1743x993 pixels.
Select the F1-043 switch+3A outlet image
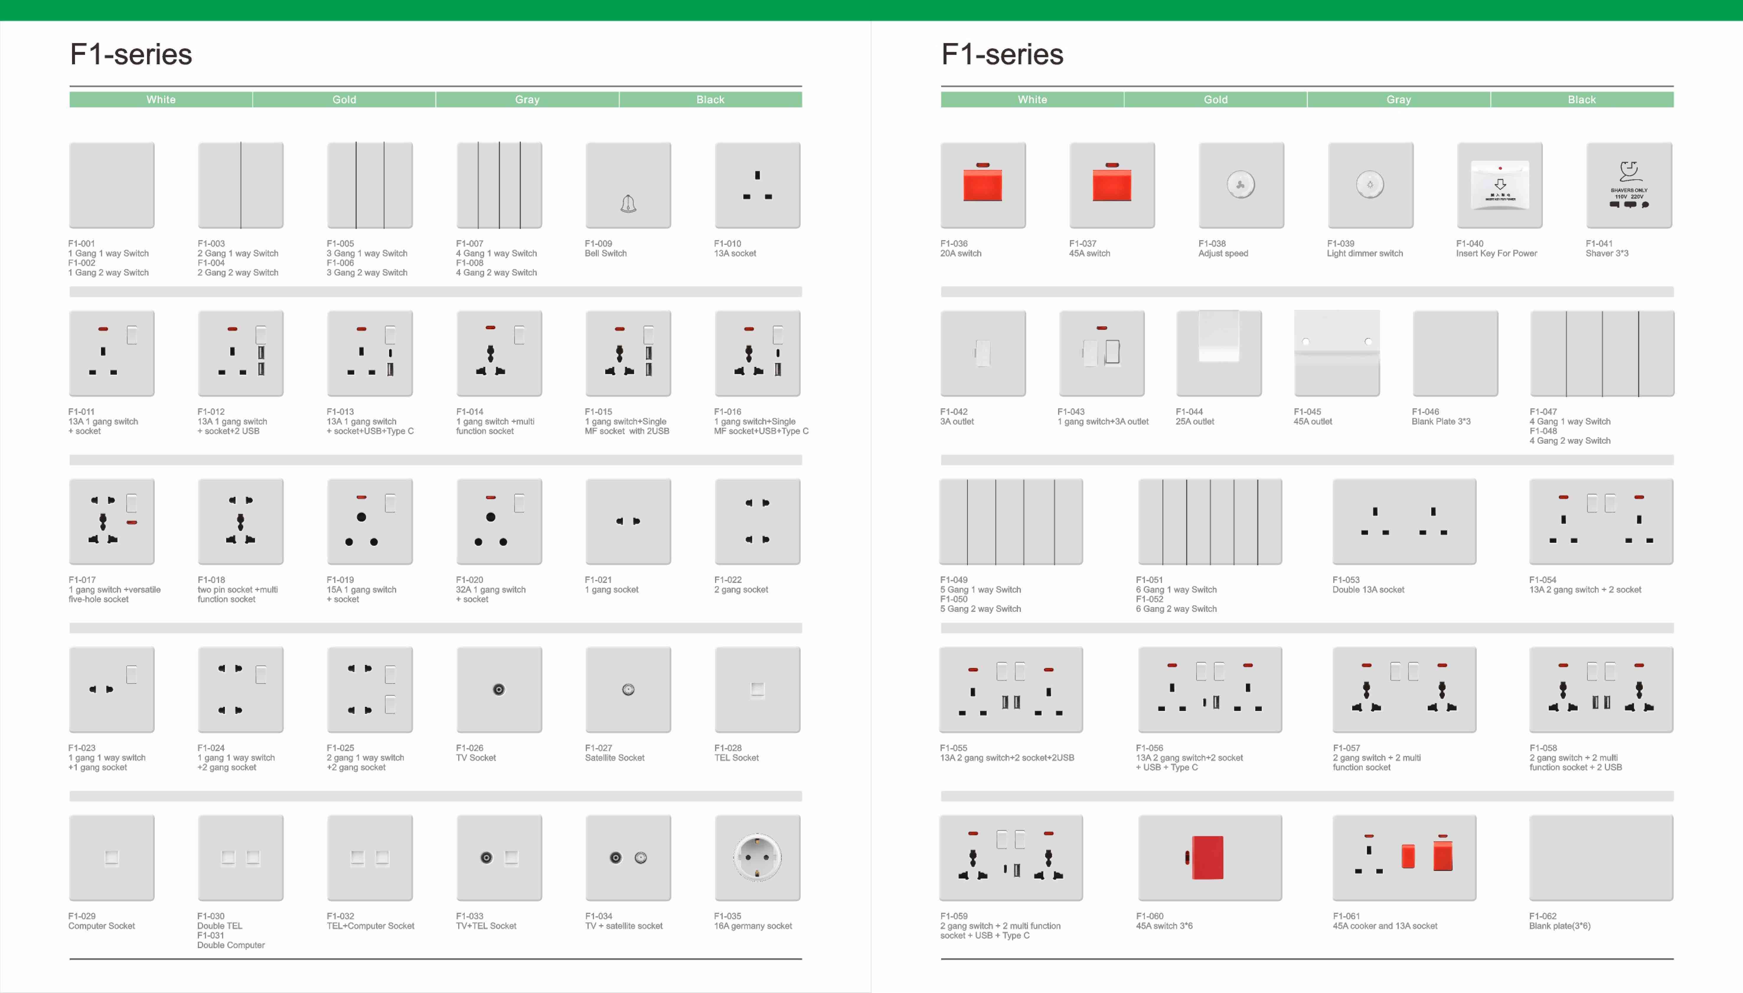tap(1101, 353)
